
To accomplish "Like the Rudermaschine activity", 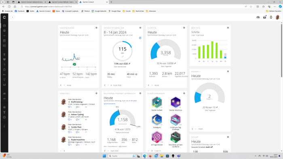I will pyautogui.click(x=69, y=145).
